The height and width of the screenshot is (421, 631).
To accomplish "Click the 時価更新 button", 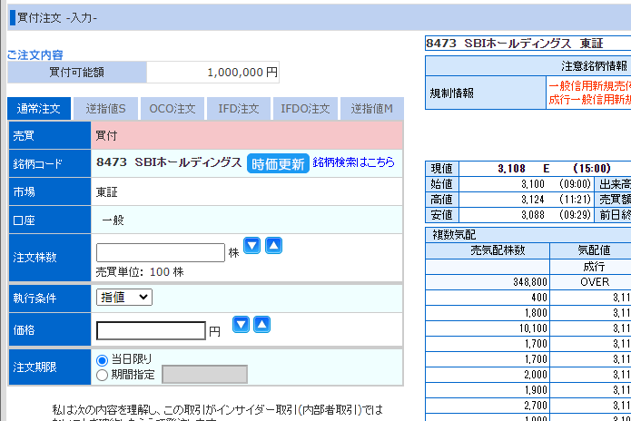I will click(x=278, y=163).
